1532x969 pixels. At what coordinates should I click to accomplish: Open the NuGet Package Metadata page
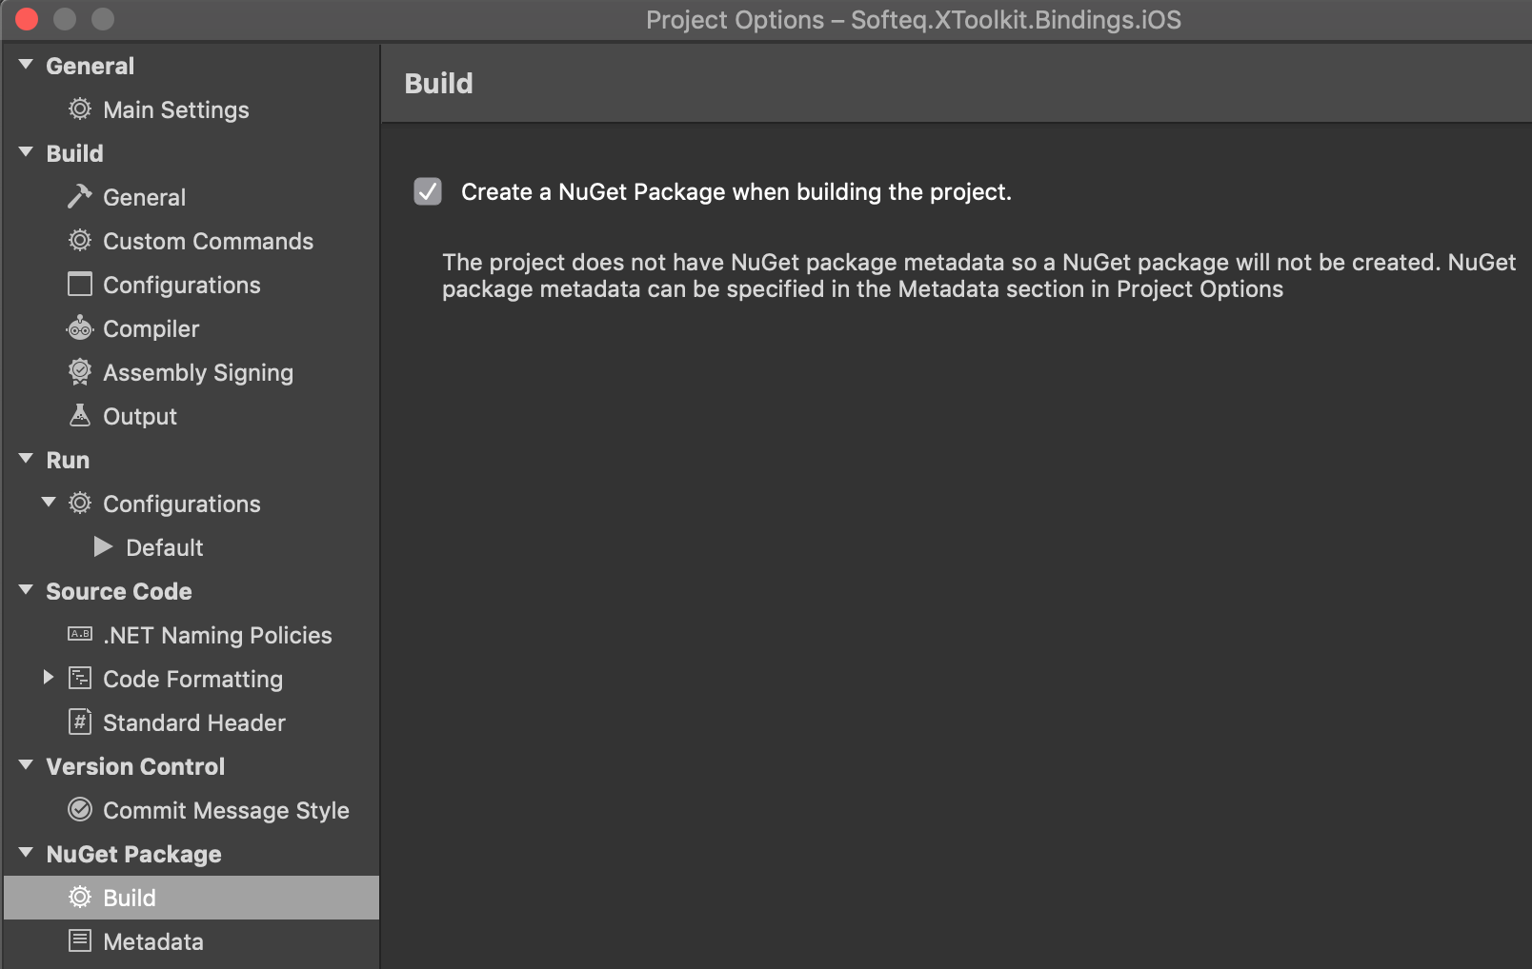coord(152,941)
